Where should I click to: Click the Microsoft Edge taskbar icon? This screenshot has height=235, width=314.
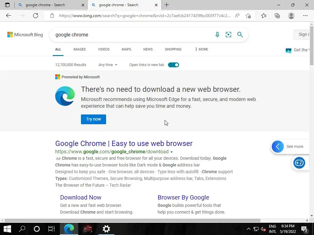click(x=69, y=229)
